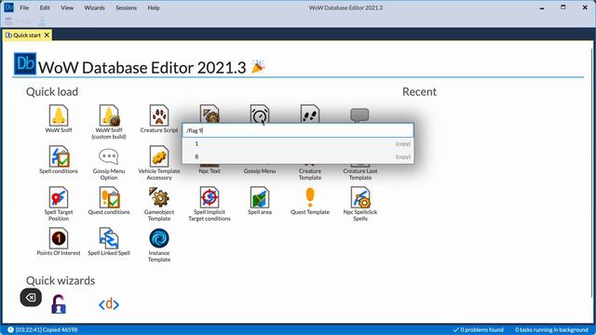Viewport: 596px width, 335px height.
Task: Open Vehicle Template Accessory
Action: [159, 164]
